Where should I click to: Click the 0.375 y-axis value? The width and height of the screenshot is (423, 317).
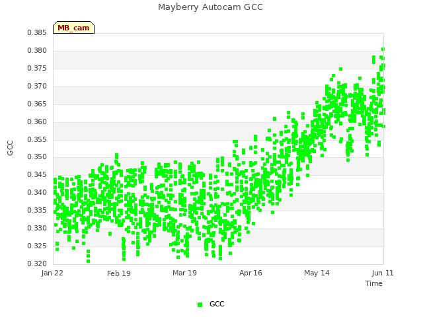coord(37,68)
